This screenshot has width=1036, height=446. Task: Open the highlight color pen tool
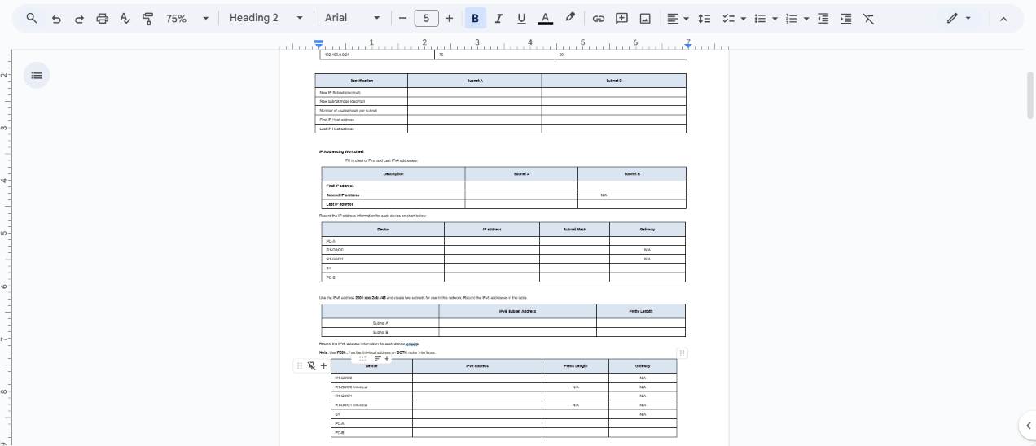coord(570,18)
